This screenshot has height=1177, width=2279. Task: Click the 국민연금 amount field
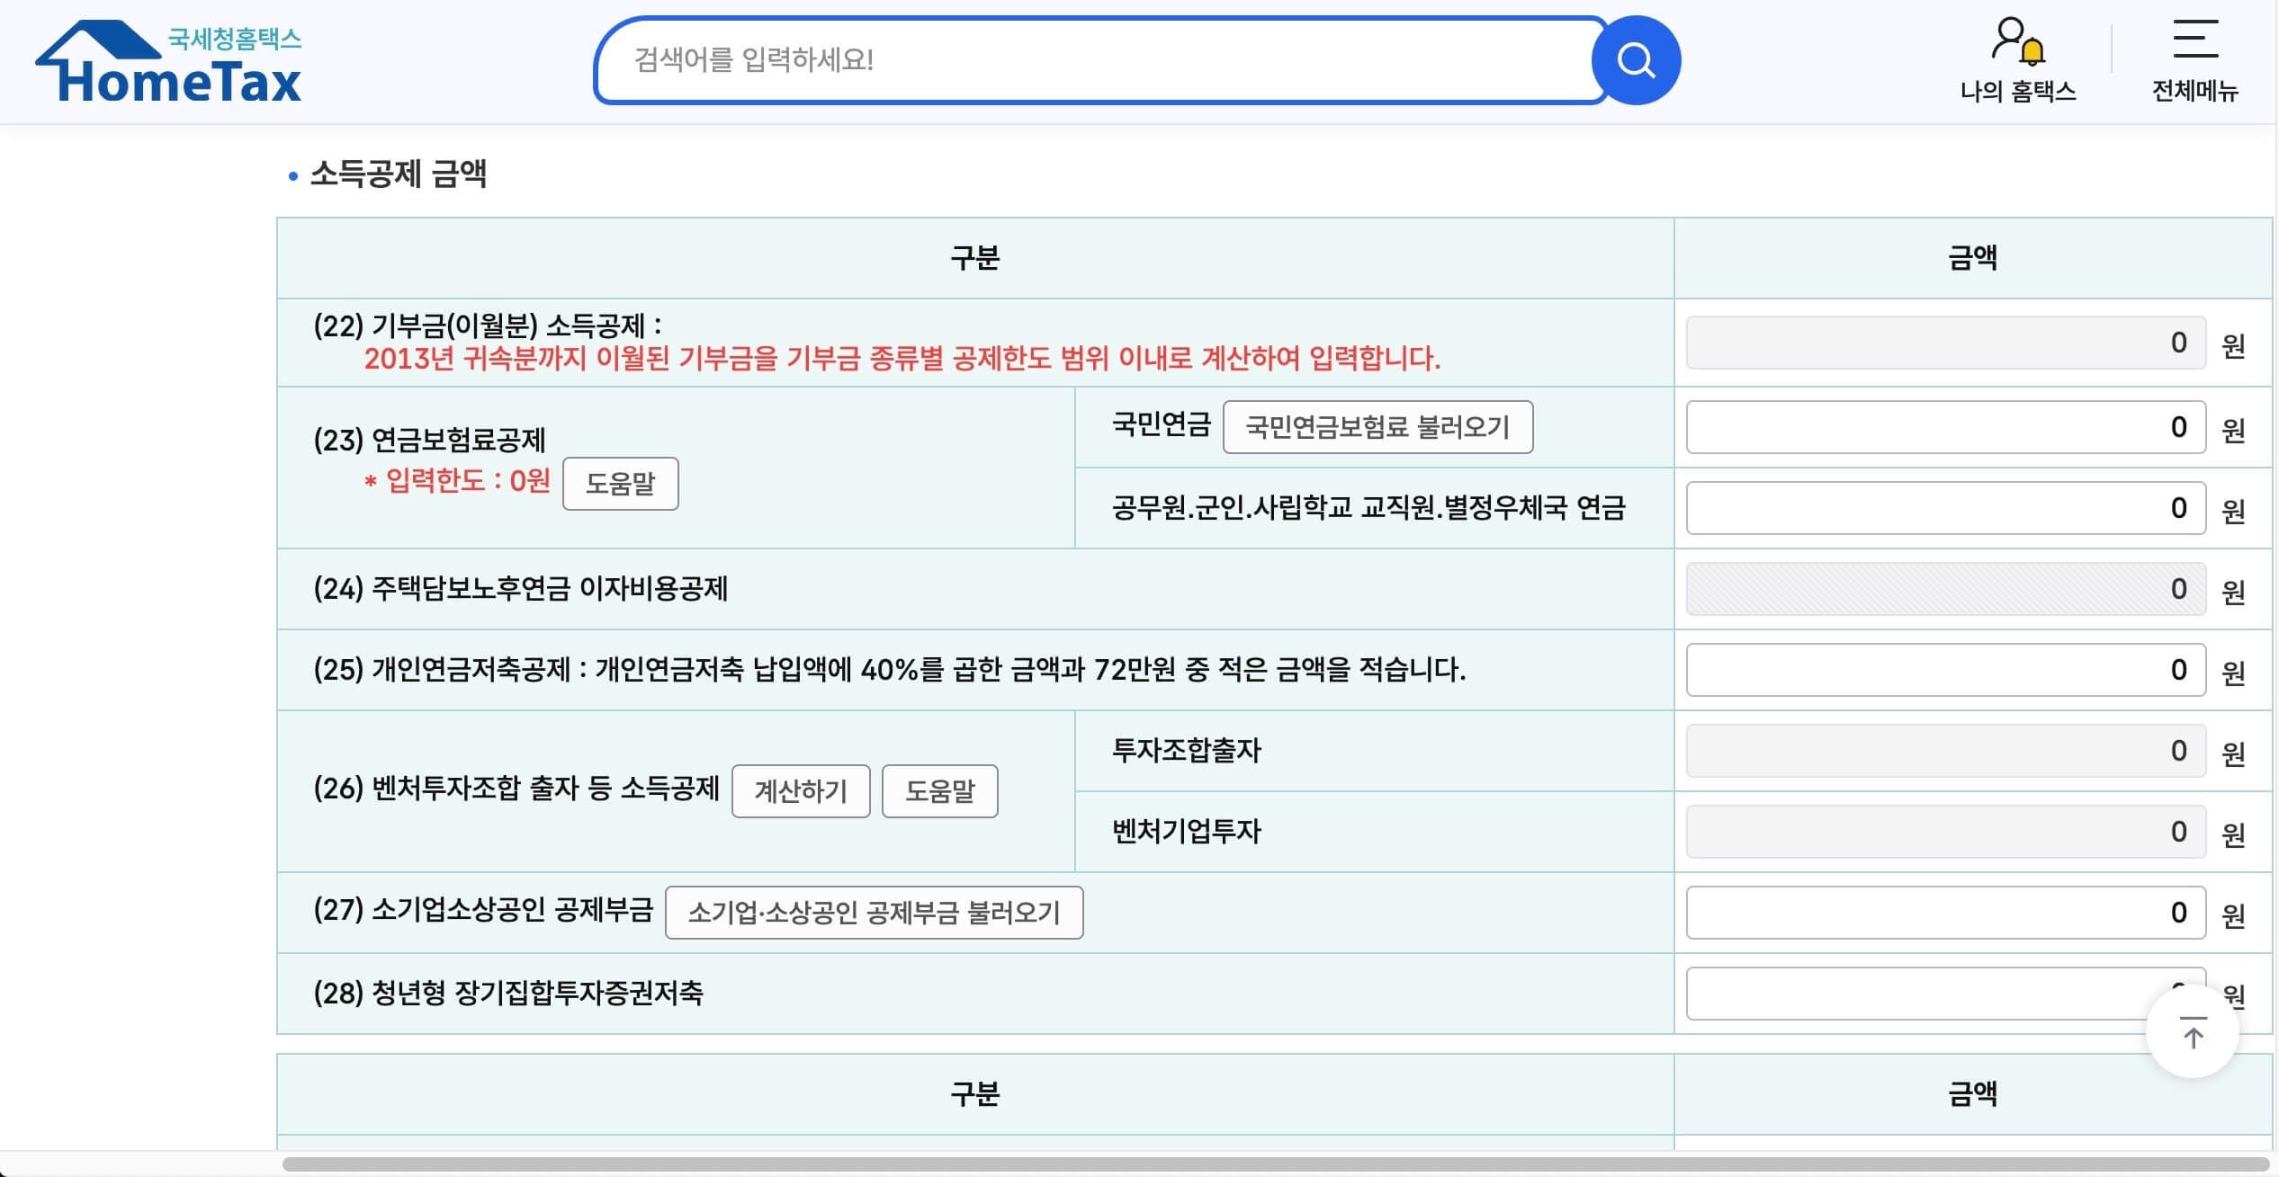tap(1943, 427)
